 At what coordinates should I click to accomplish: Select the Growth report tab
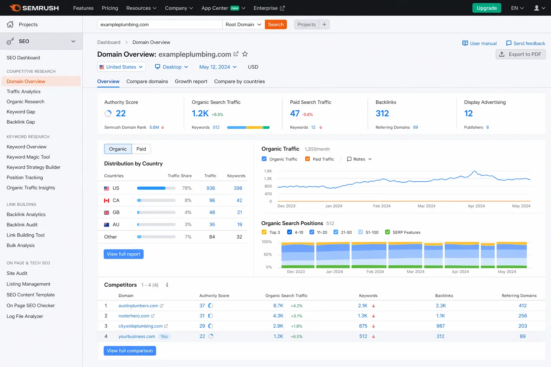pyautogui.click(x=191, y=81)
